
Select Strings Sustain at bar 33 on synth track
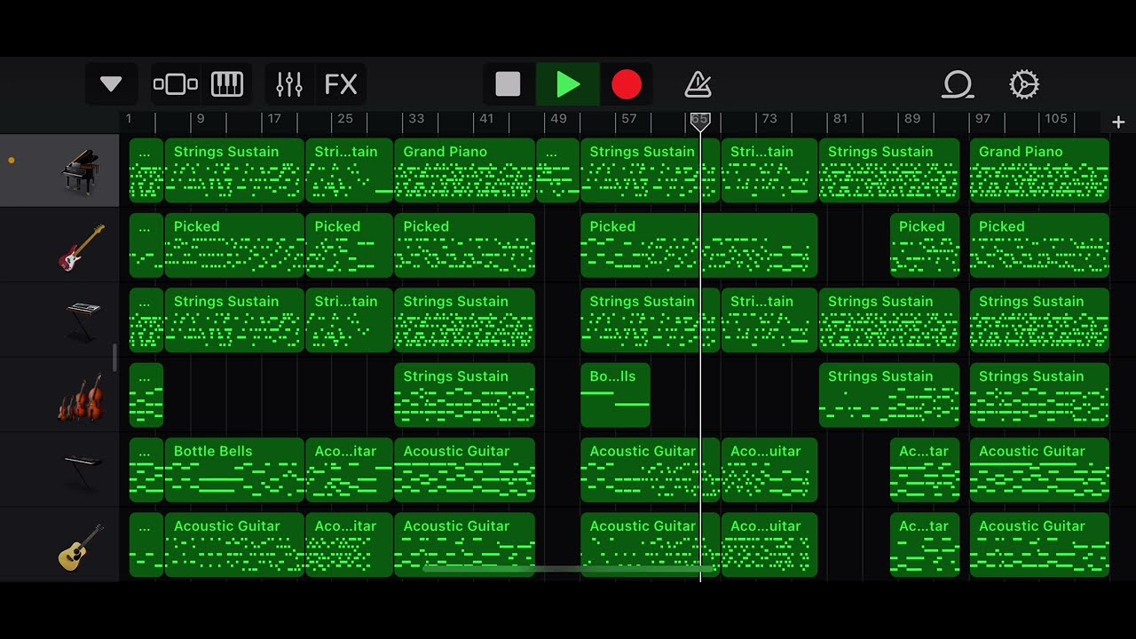[x=464, y=320]
